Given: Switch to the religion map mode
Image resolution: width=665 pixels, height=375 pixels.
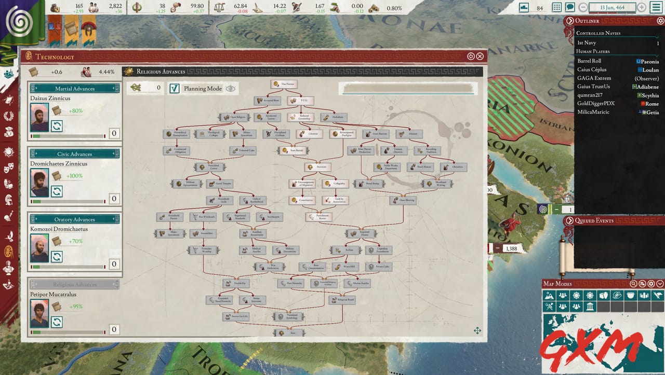Looking at the screenshot, I should click(x=576, y=295).
